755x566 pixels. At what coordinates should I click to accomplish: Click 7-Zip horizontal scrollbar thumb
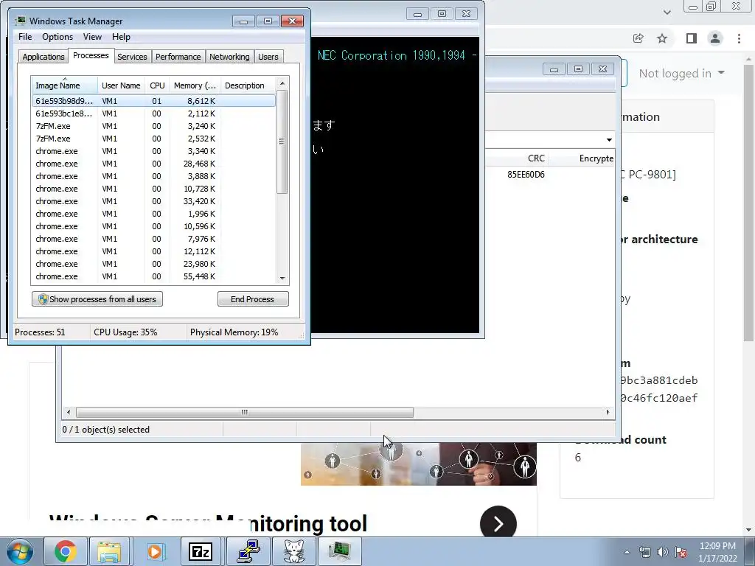pyautogui.click(x=245, y=412)
